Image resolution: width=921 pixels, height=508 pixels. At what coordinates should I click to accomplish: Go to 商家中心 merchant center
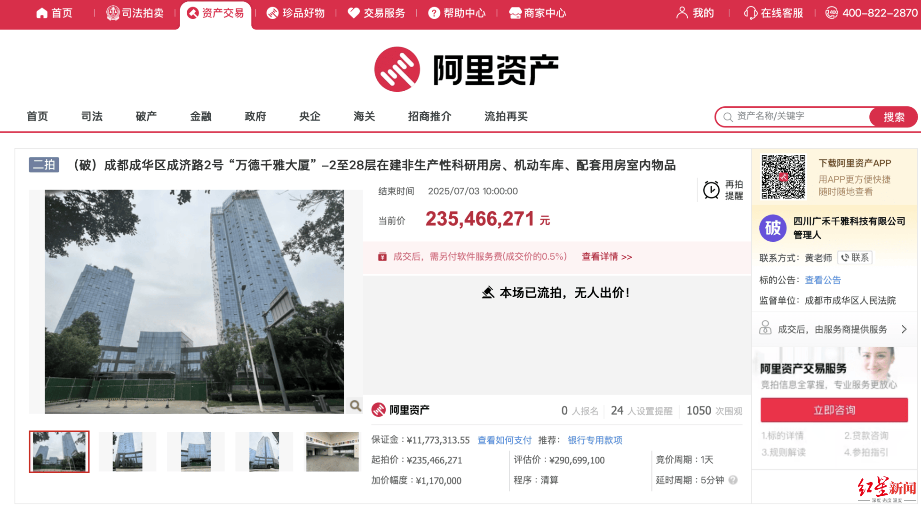(537, 13)
